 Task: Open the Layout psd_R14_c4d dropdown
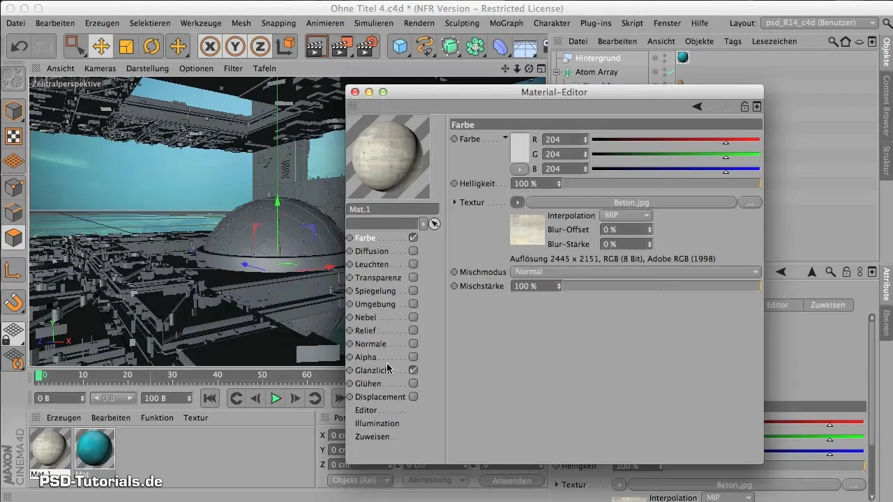(819, 23)
